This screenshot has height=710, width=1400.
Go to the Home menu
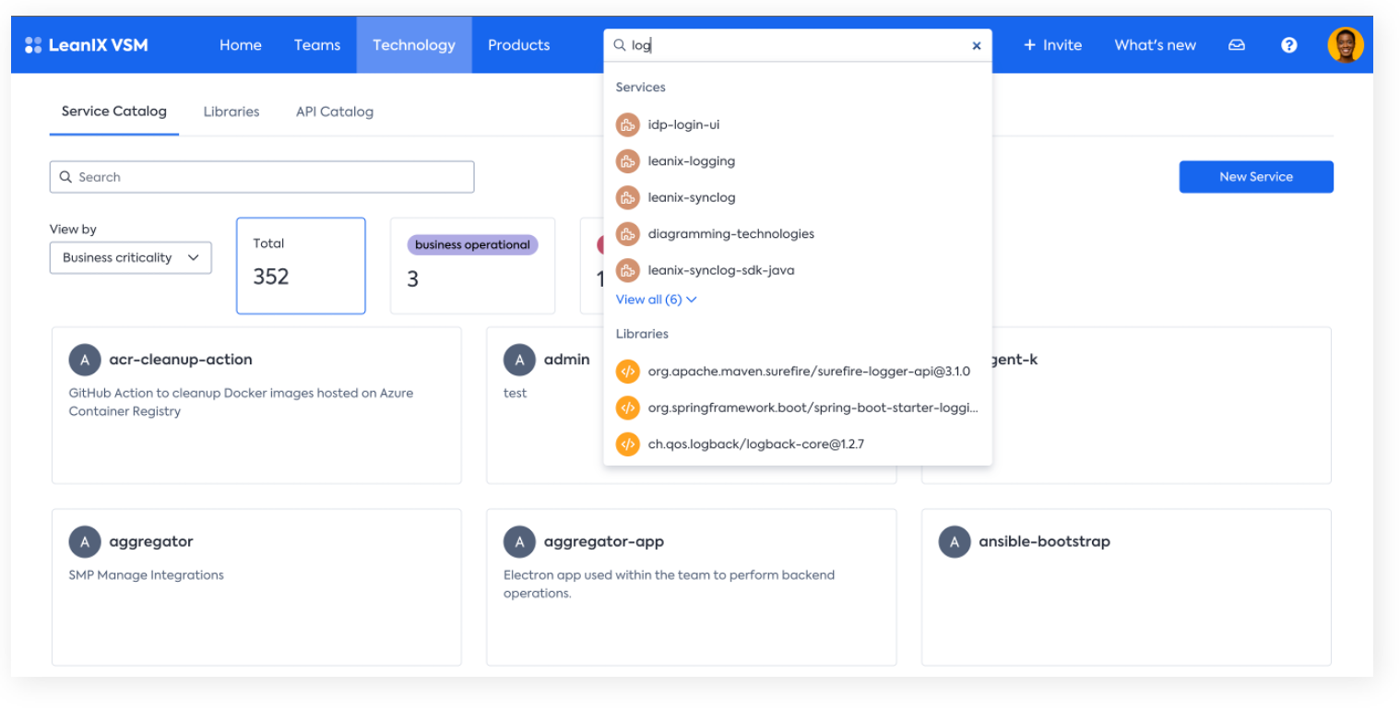[x=241, y=44]
